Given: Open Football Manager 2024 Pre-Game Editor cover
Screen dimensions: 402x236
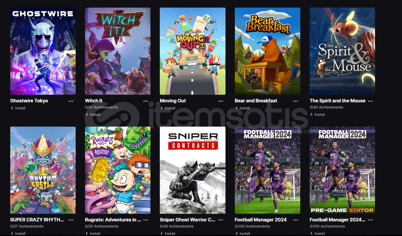Looking at the screenshot, I should pos(342,170).
